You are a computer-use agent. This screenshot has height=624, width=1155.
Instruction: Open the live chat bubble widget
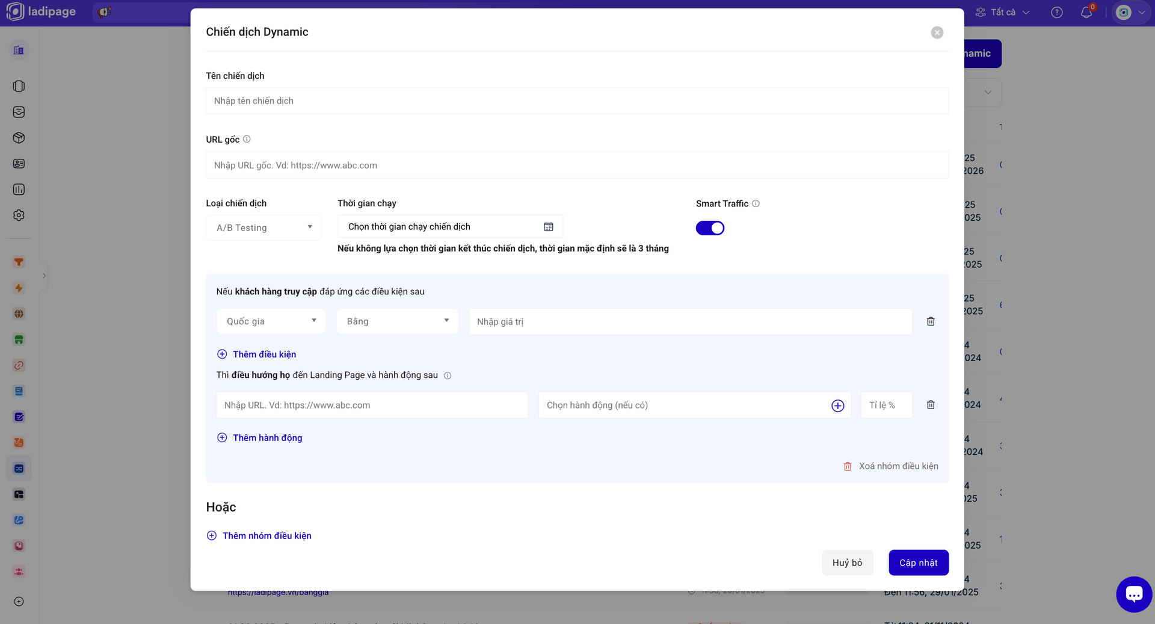(x=1133, y=595)
